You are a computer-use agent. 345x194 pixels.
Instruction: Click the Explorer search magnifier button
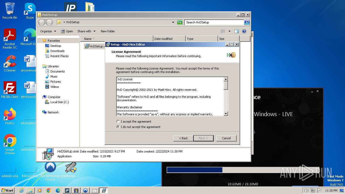point(247,22)
